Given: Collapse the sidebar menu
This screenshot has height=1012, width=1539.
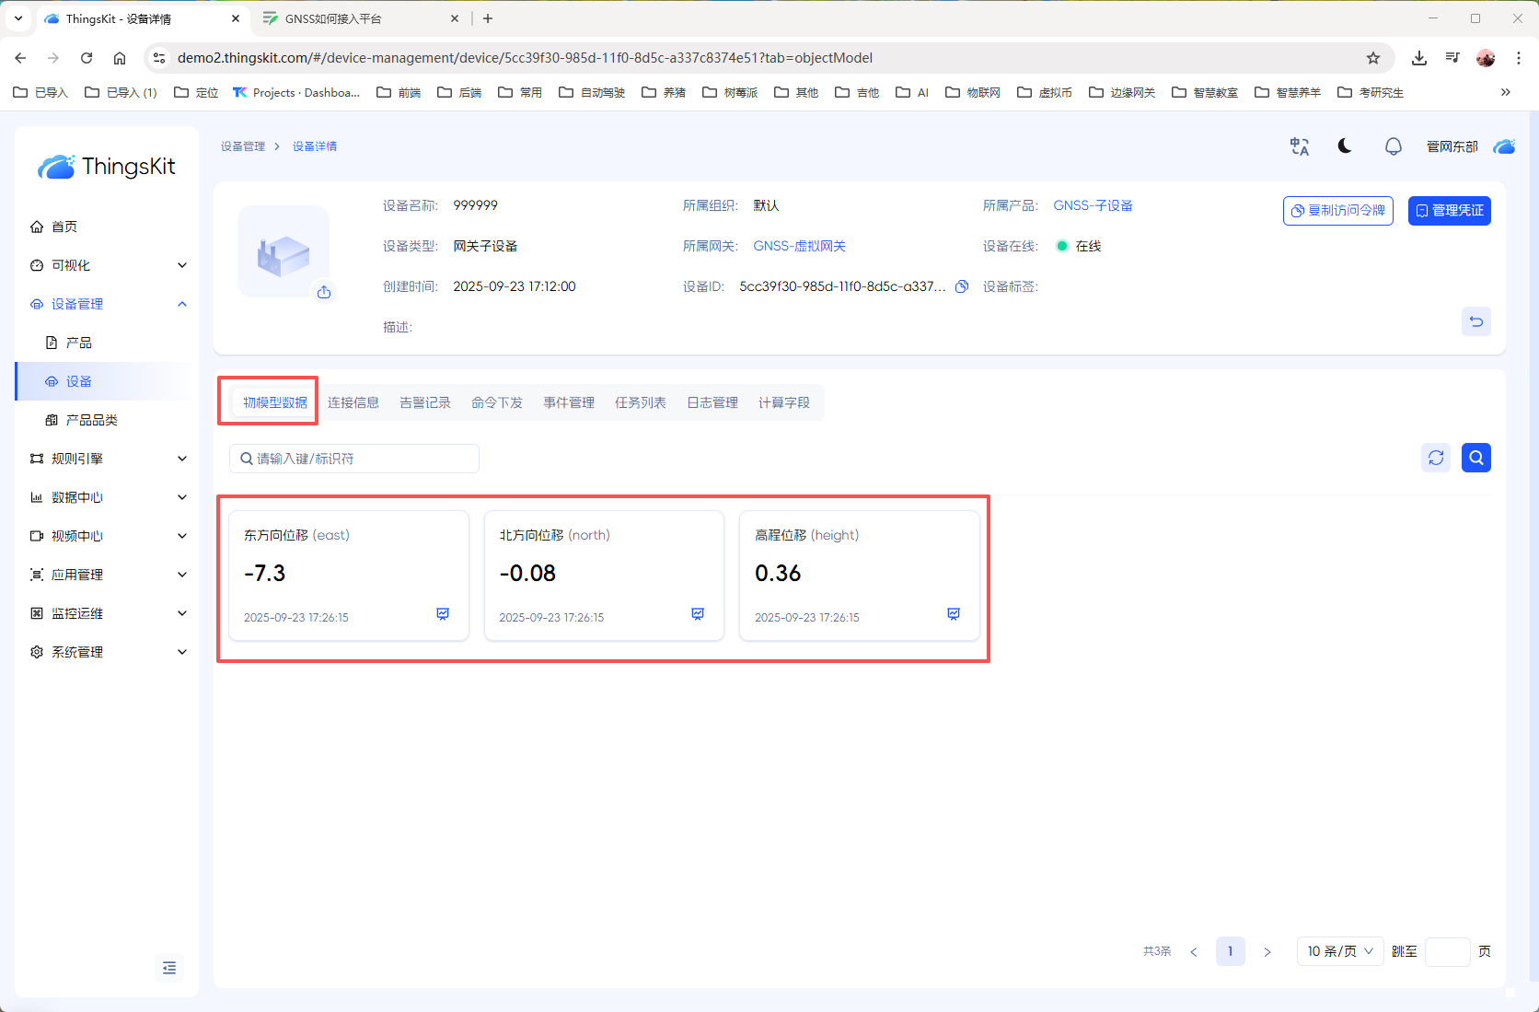Looking at the screenshot, I should tap(169, 968).
